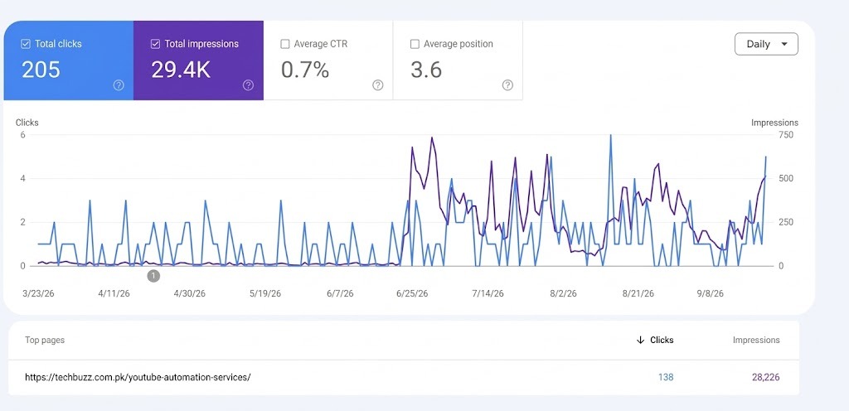Open help icon on Total impressions card
This screenshot has width=849, height=411.
248,85
